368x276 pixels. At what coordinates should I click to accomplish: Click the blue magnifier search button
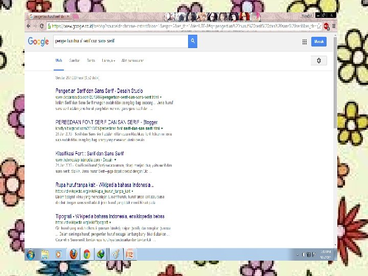tap(193, 41)
